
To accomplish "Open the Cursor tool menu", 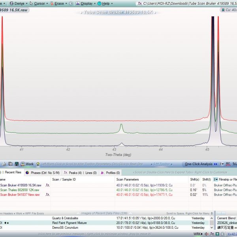I will tap(39, 3).
